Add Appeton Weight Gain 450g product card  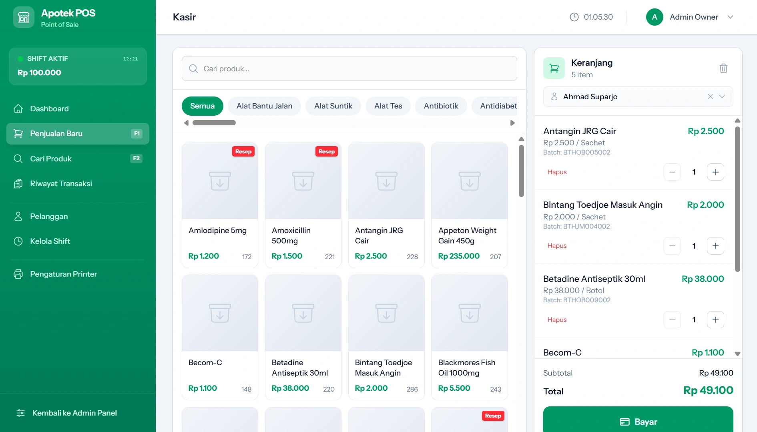pyautogui.click(x=470, y=205)
